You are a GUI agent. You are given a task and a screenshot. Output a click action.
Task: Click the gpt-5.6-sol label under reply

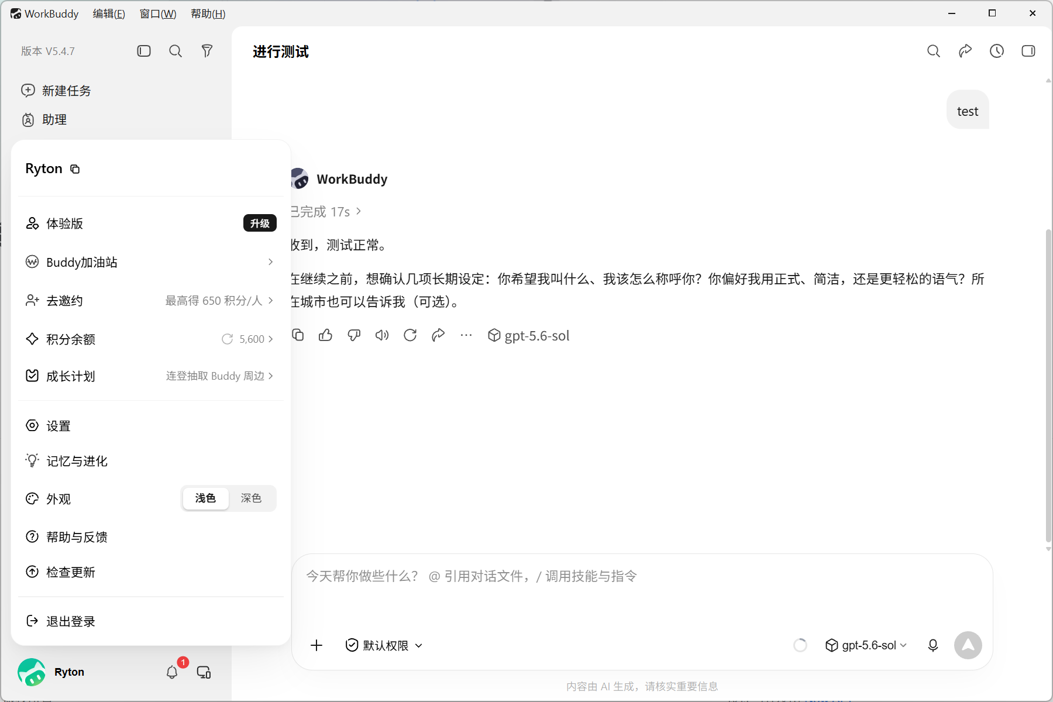(x=529, y=335)
